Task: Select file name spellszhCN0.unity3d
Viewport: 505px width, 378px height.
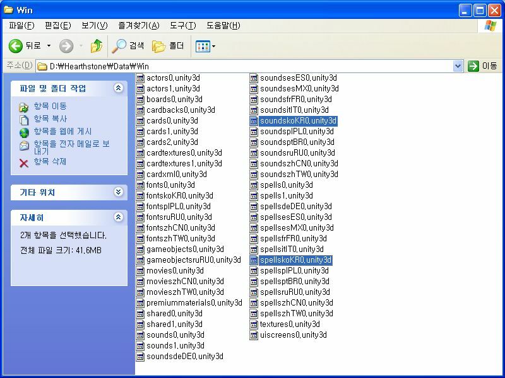Action: (297, 303)
